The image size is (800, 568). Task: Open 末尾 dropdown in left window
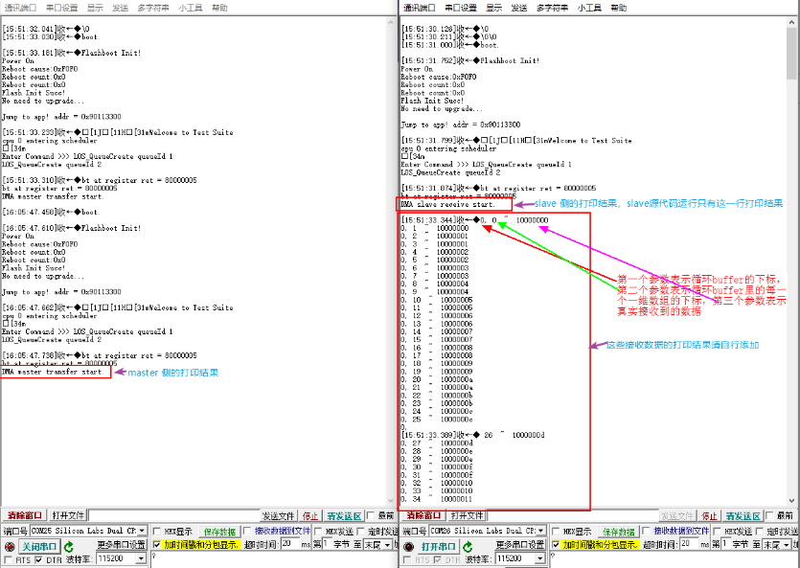[x=390, y=545]
